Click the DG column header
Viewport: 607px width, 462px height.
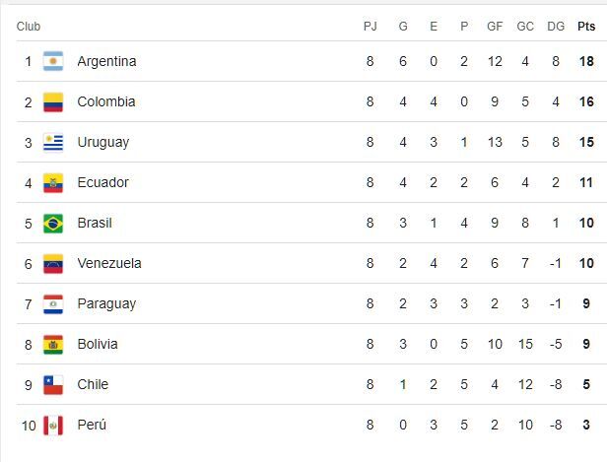point(556,27)
